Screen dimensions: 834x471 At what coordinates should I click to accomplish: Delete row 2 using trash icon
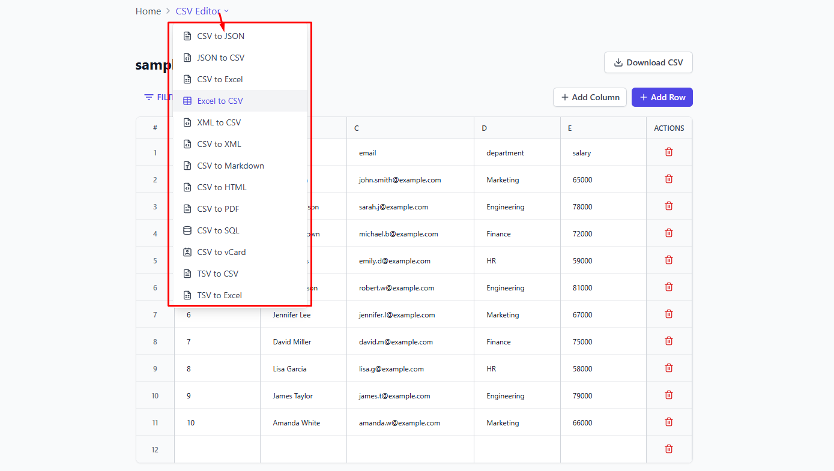pyautogui.click(x=669, y=179)
